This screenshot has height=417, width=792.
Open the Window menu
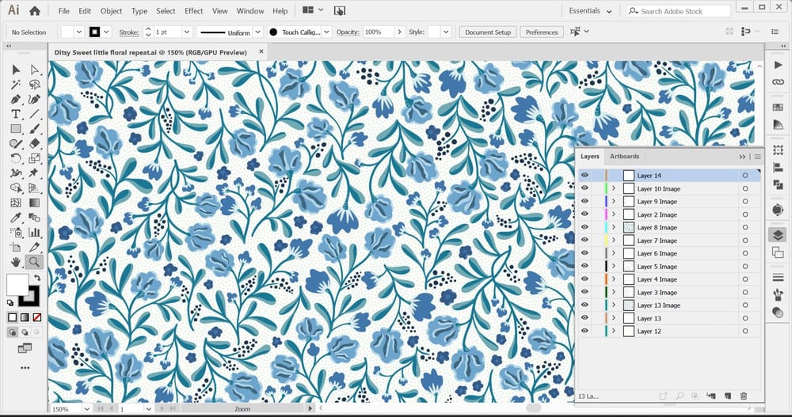click(x=250, y=10)
